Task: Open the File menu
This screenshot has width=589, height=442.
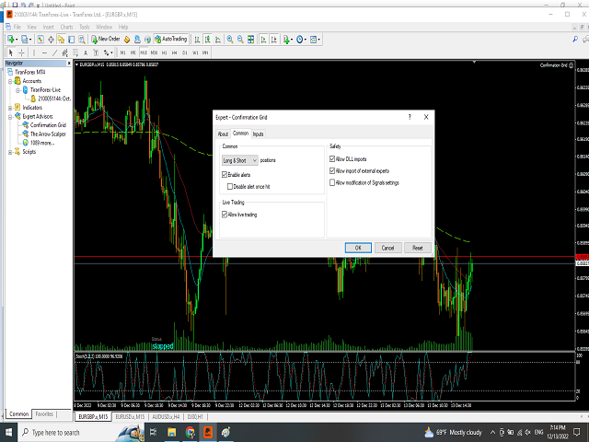Action: coord(17,27)
